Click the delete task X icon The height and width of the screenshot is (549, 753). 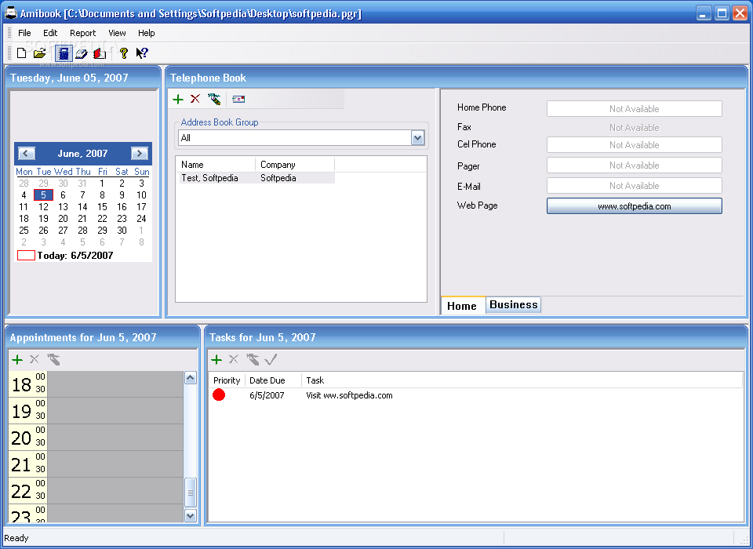(x=234, y=358)
